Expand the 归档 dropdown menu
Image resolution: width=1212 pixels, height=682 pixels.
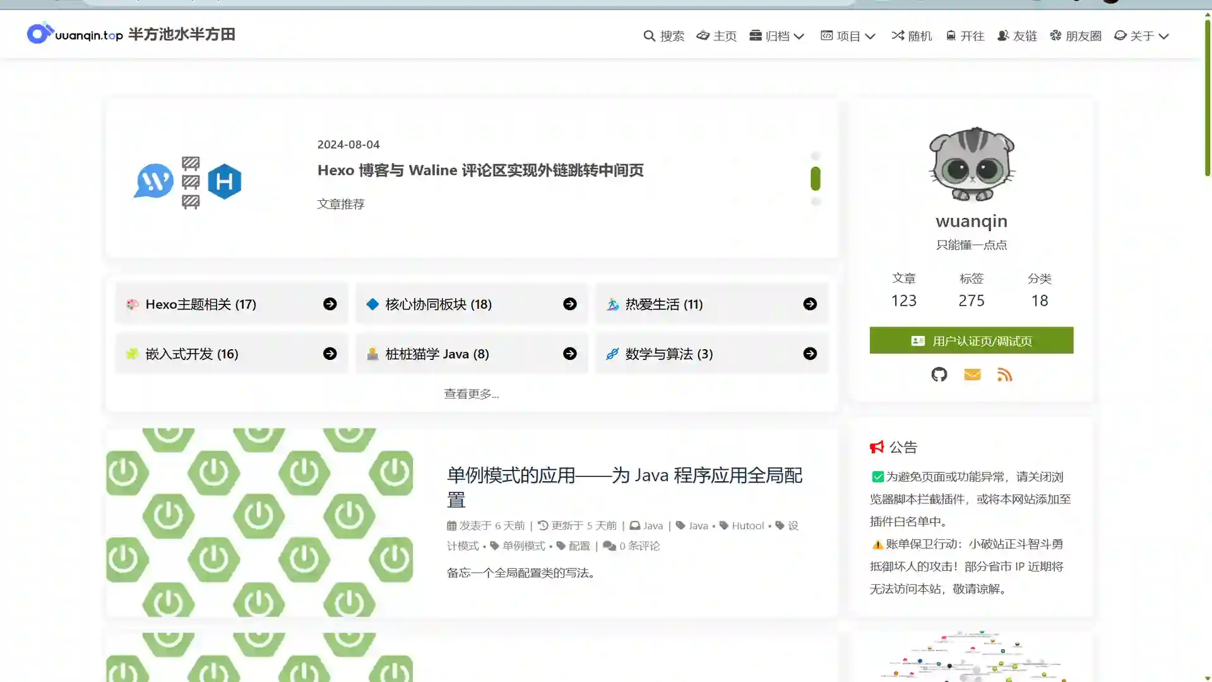pos(777,36)
